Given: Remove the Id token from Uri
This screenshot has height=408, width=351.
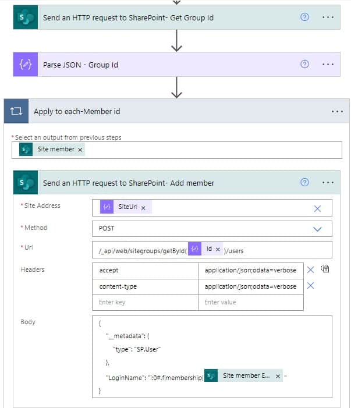Looking at the screenshot, I should 218,249.
